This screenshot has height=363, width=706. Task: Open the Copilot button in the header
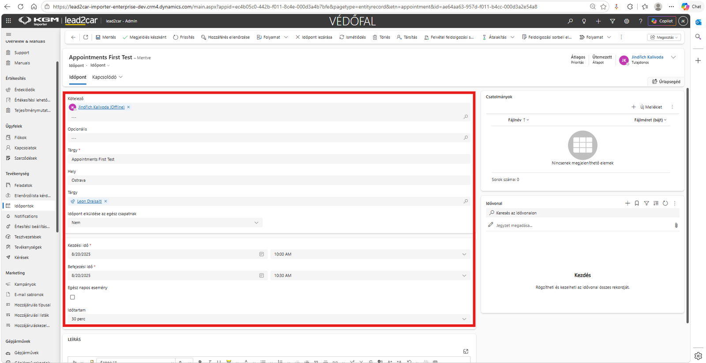(x=662, y=21)
